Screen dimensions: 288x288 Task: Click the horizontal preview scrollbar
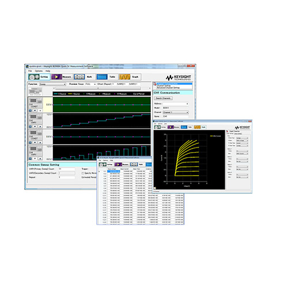98,88
